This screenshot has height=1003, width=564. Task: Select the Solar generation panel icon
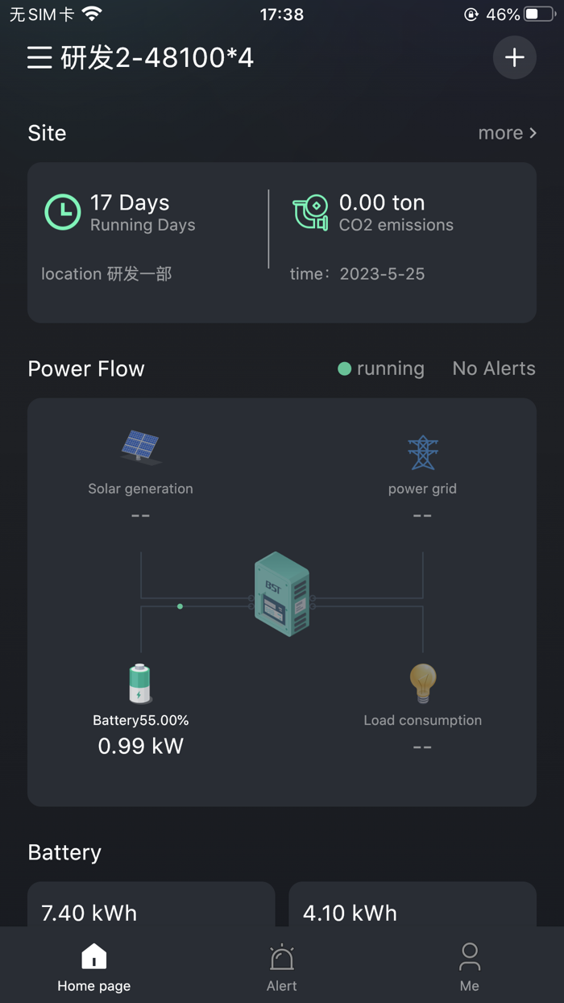coord(140,446)
